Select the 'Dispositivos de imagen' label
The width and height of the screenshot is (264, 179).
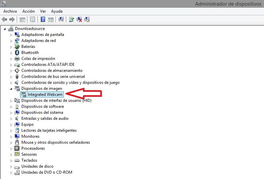(42, 89)
